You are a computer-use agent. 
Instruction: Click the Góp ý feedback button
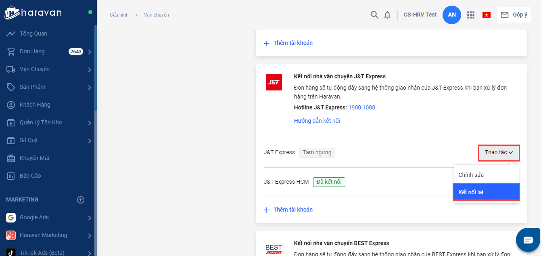(514, 15)
